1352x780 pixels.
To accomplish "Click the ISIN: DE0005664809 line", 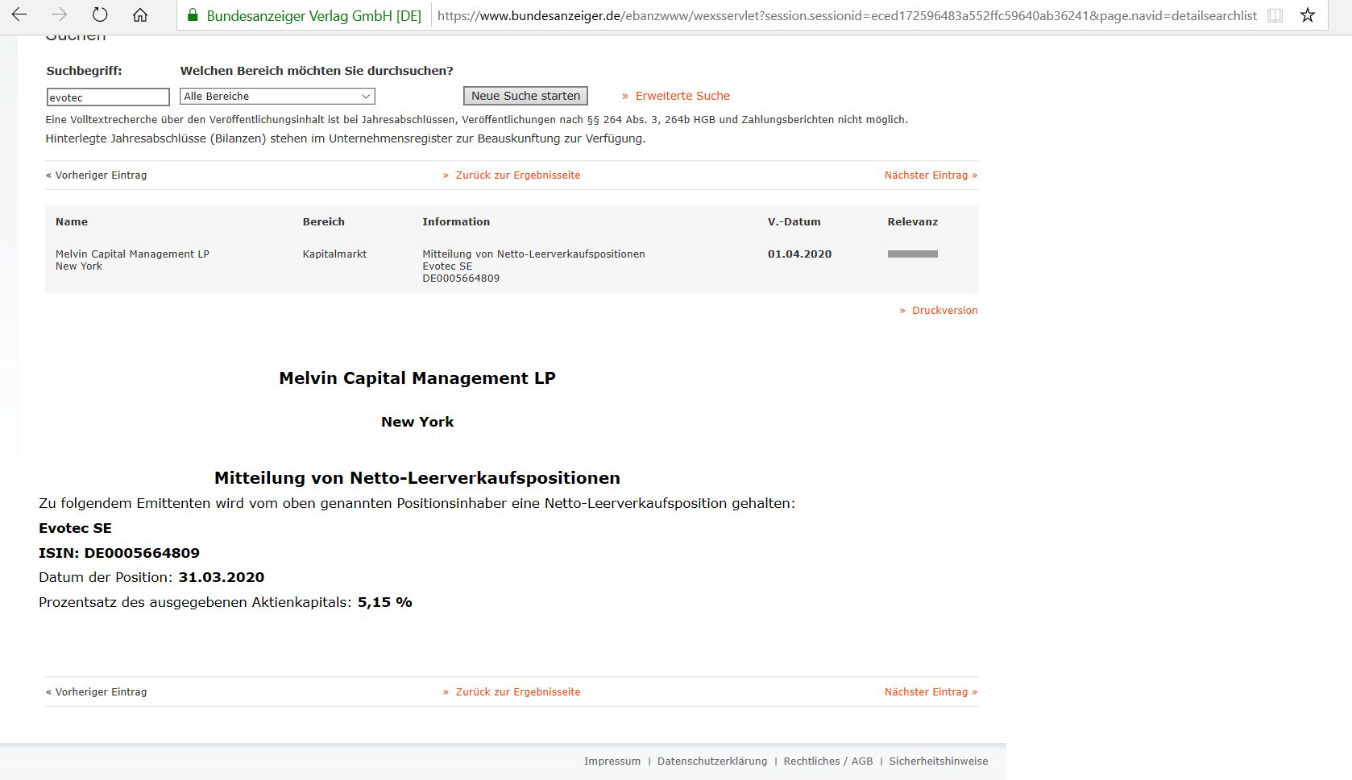I will pyautogui.click(x=119, y=553).
